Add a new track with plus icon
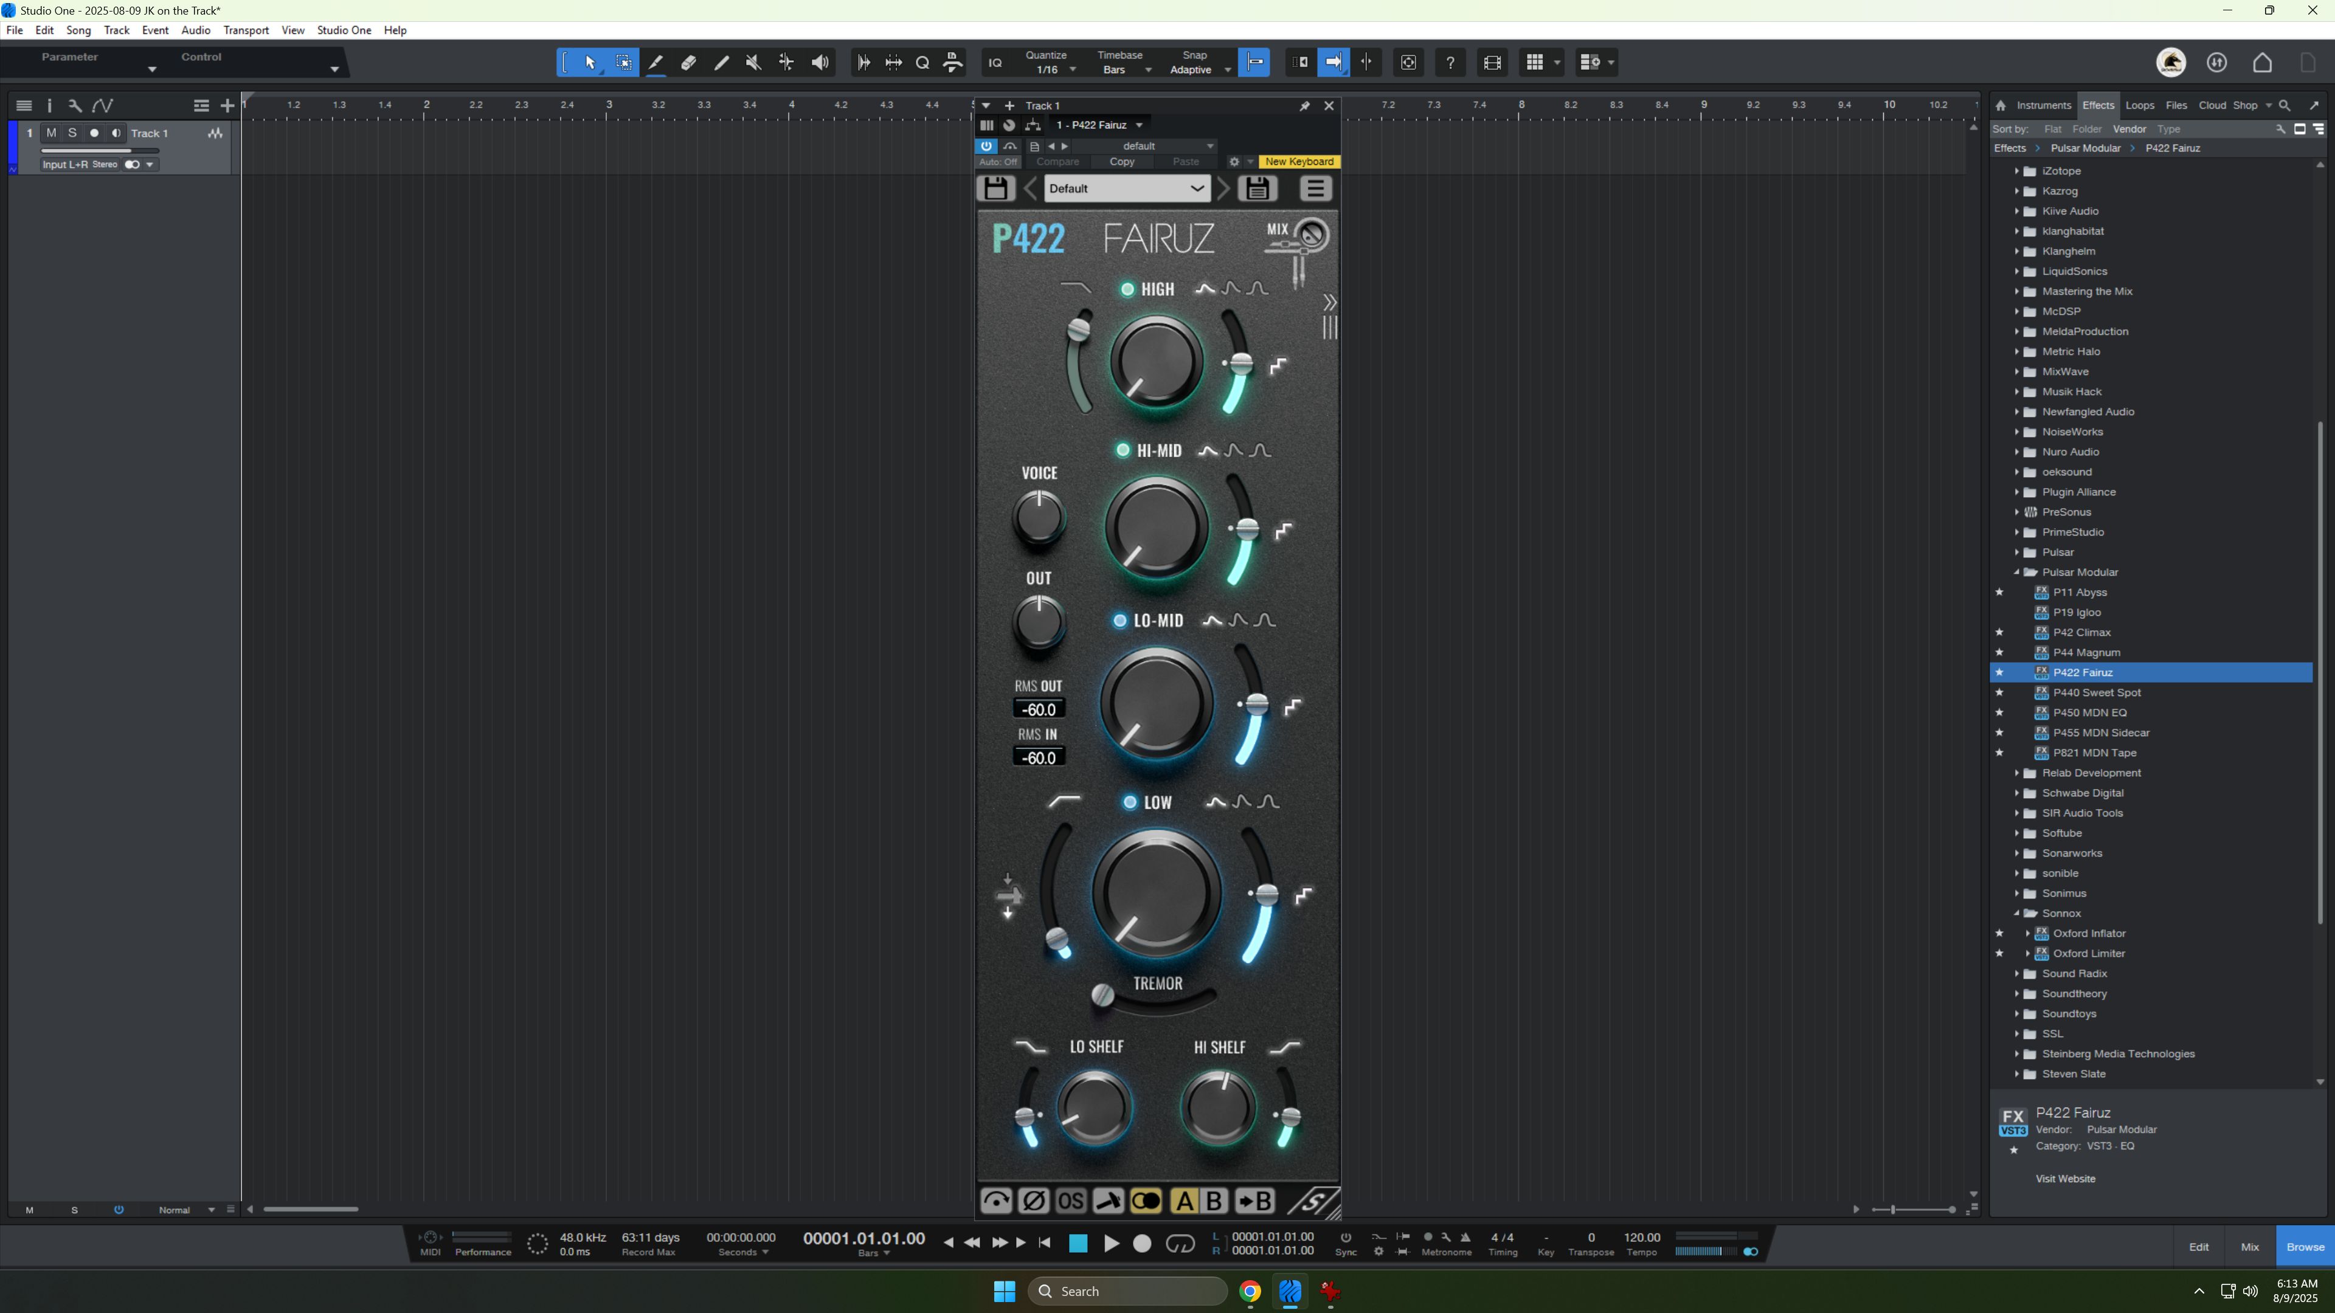 pyautogui.click(x=227, y=106)
